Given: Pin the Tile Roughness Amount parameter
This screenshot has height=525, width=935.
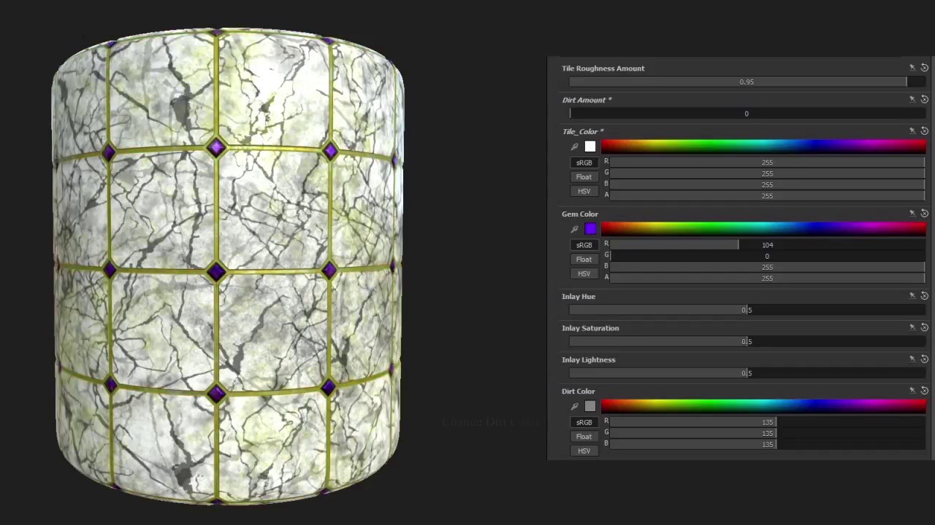Looking at the screenshot, I should coord(912,68).
